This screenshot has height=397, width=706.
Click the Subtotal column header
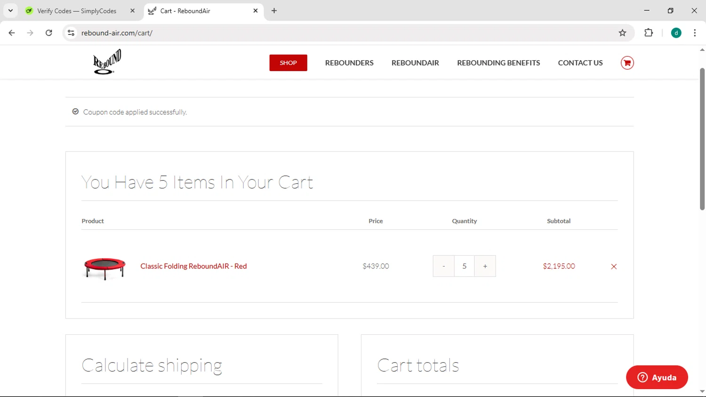pos(559,221)
